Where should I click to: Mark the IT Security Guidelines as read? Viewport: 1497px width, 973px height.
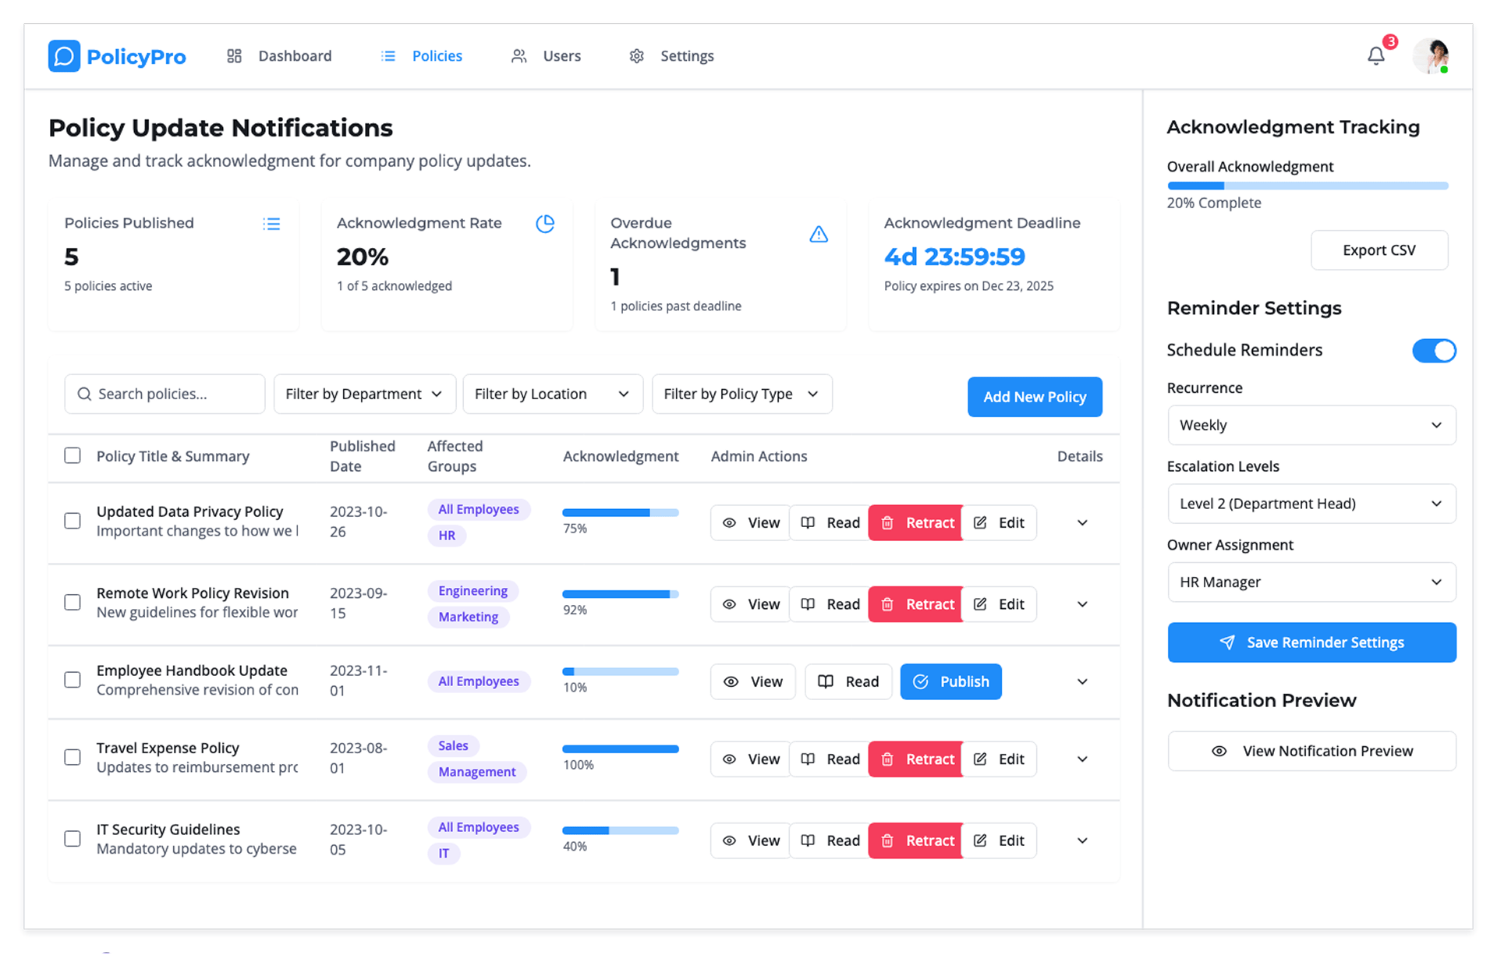(x=830, y=841)
